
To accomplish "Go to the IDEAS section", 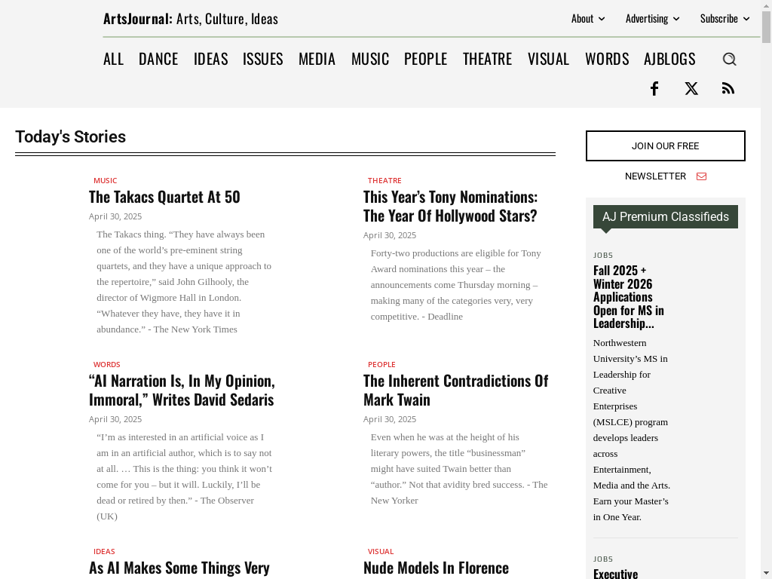I will tap(211, 59).
